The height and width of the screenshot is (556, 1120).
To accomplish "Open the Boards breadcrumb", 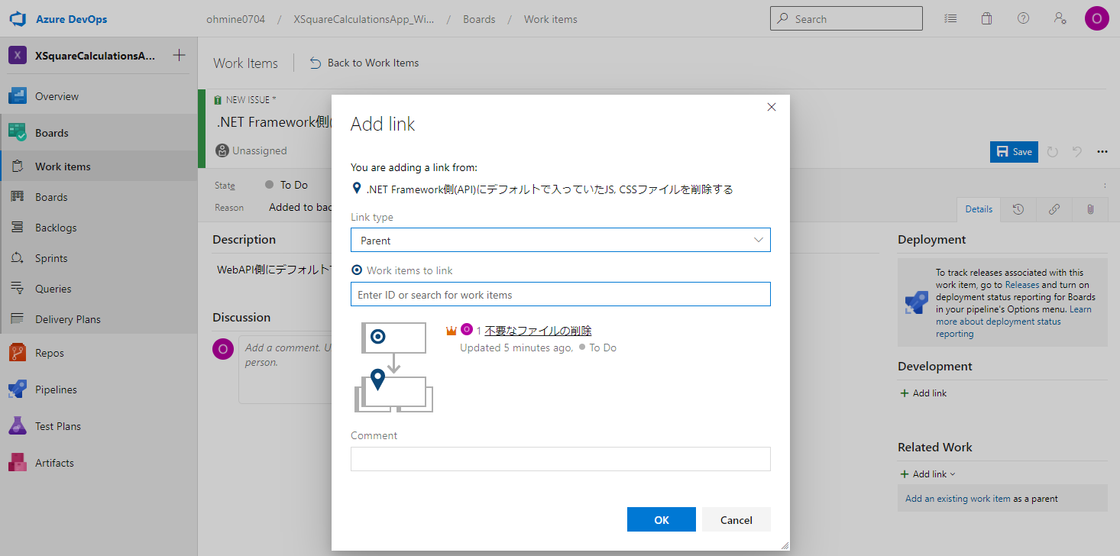I will point(479,19).
